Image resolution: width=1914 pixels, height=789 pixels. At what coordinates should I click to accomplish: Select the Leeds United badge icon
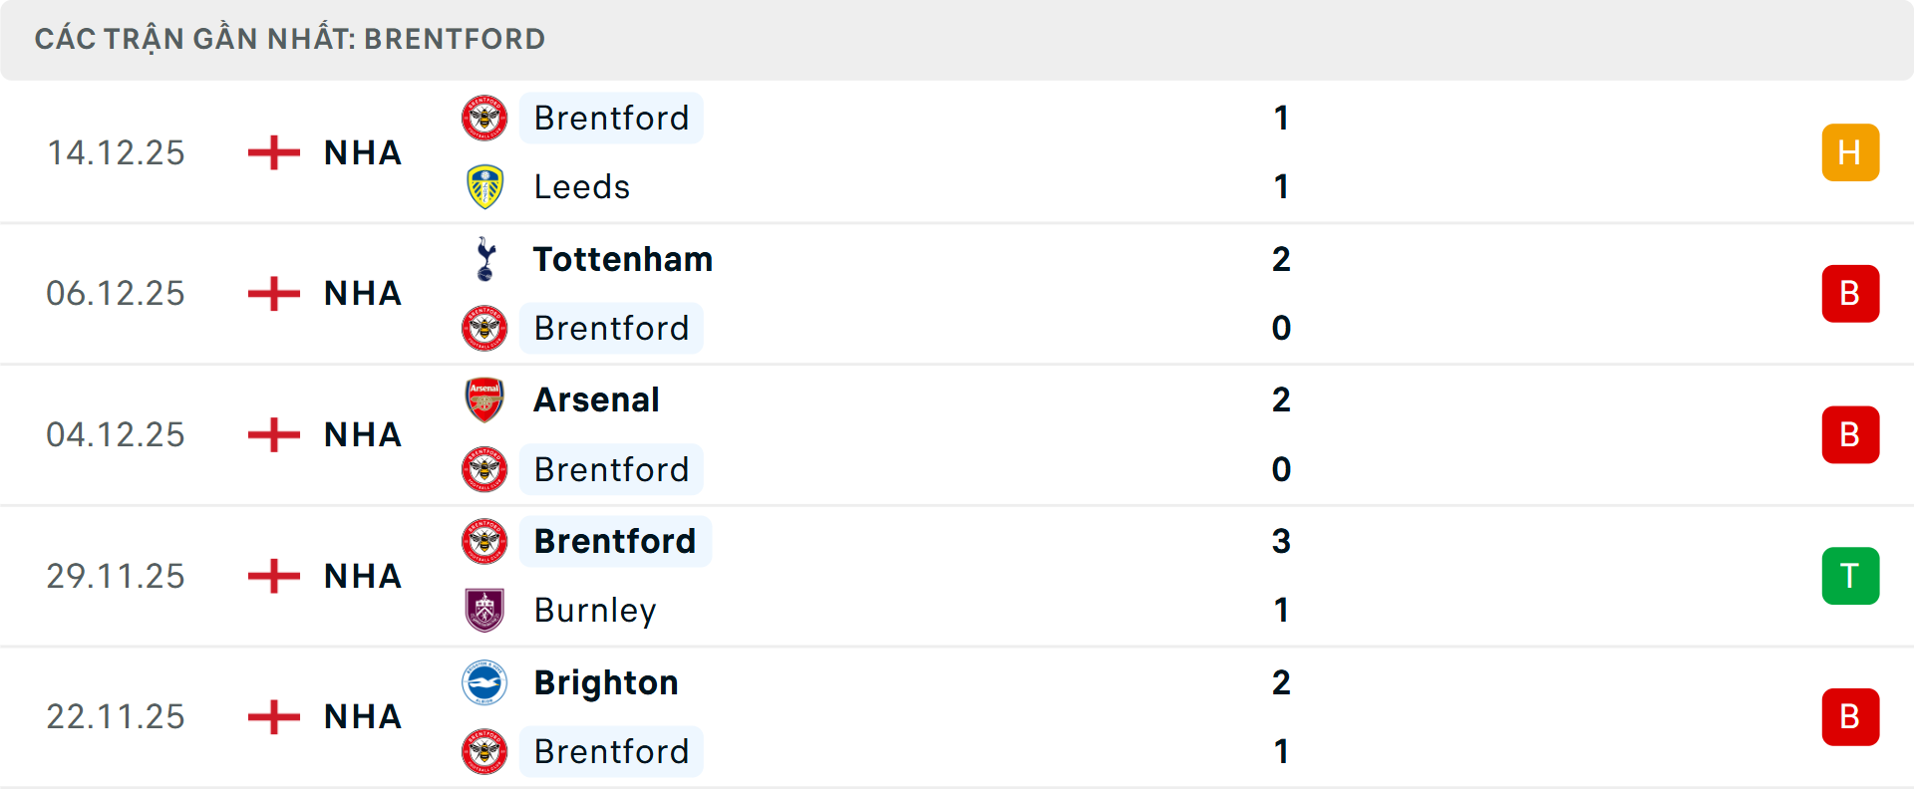coord(484,186)
